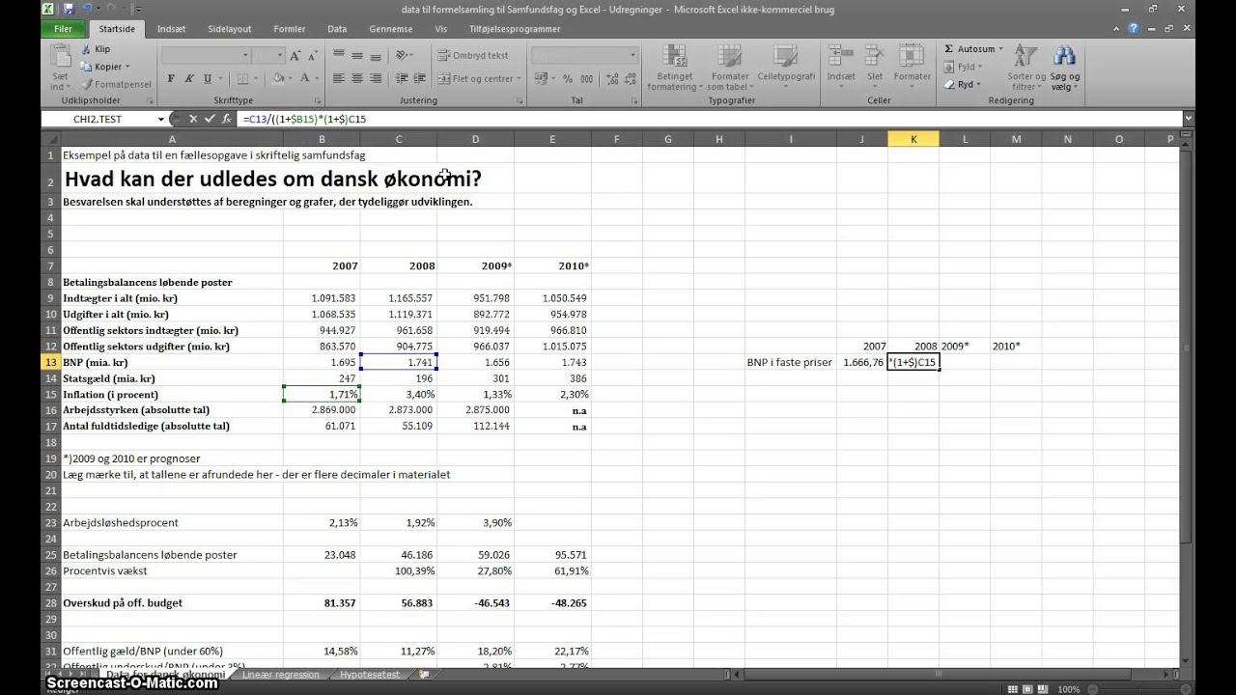Click the Klip scissors icon
This screenshot has height=695, width=1236.
coord(86,49)
